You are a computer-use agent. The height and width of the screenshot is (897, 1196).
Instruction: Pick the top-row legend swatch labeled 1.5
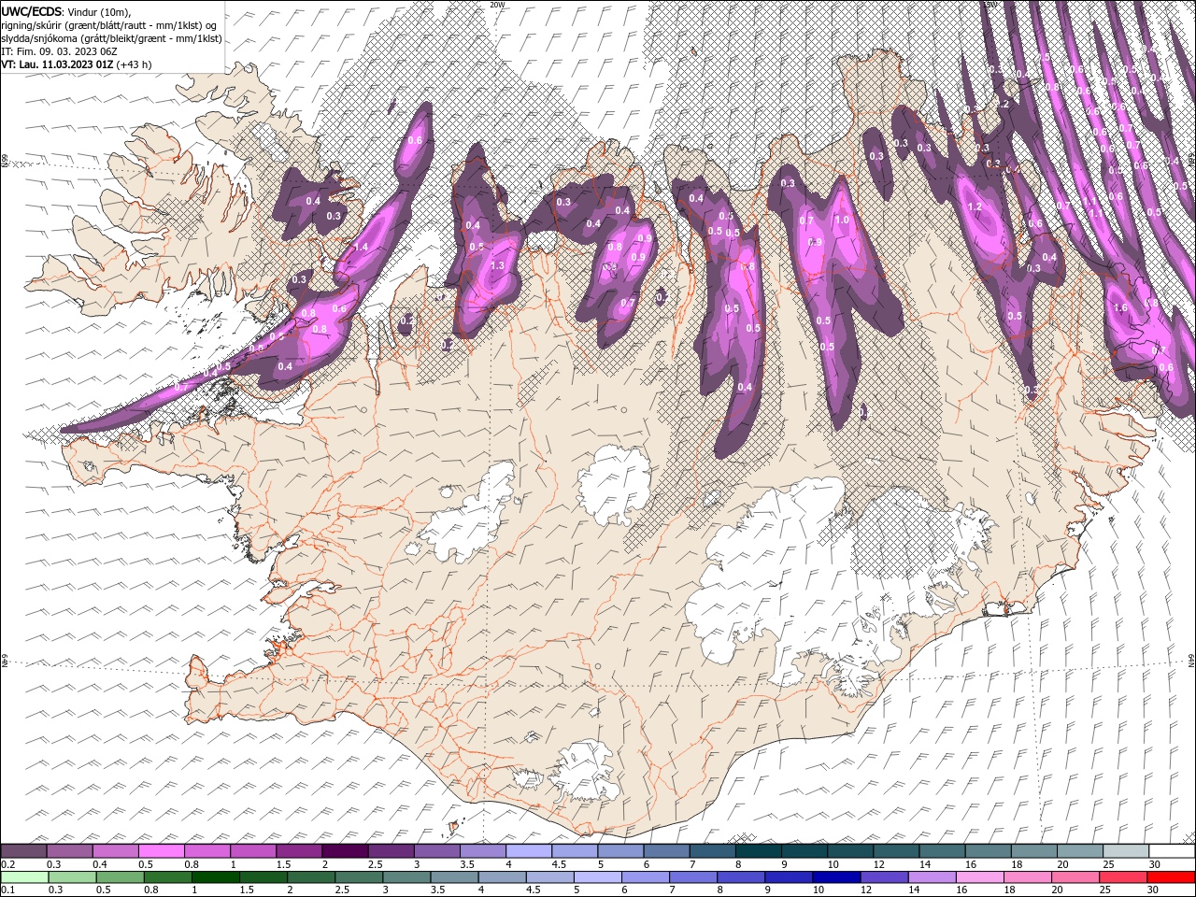pos(299,851)
